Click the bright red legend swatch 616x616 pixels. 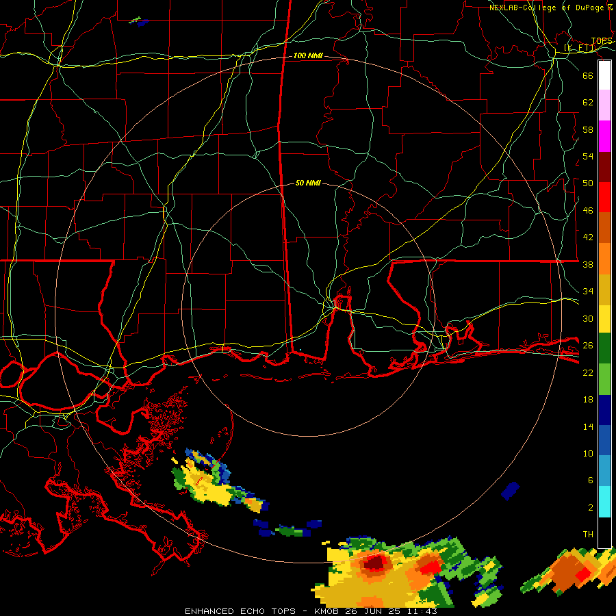click(x=604, y=197)
